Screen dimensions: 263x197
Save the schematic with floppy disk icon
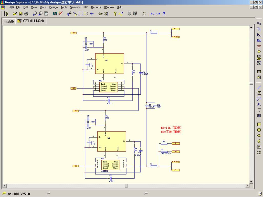(20, 14)
